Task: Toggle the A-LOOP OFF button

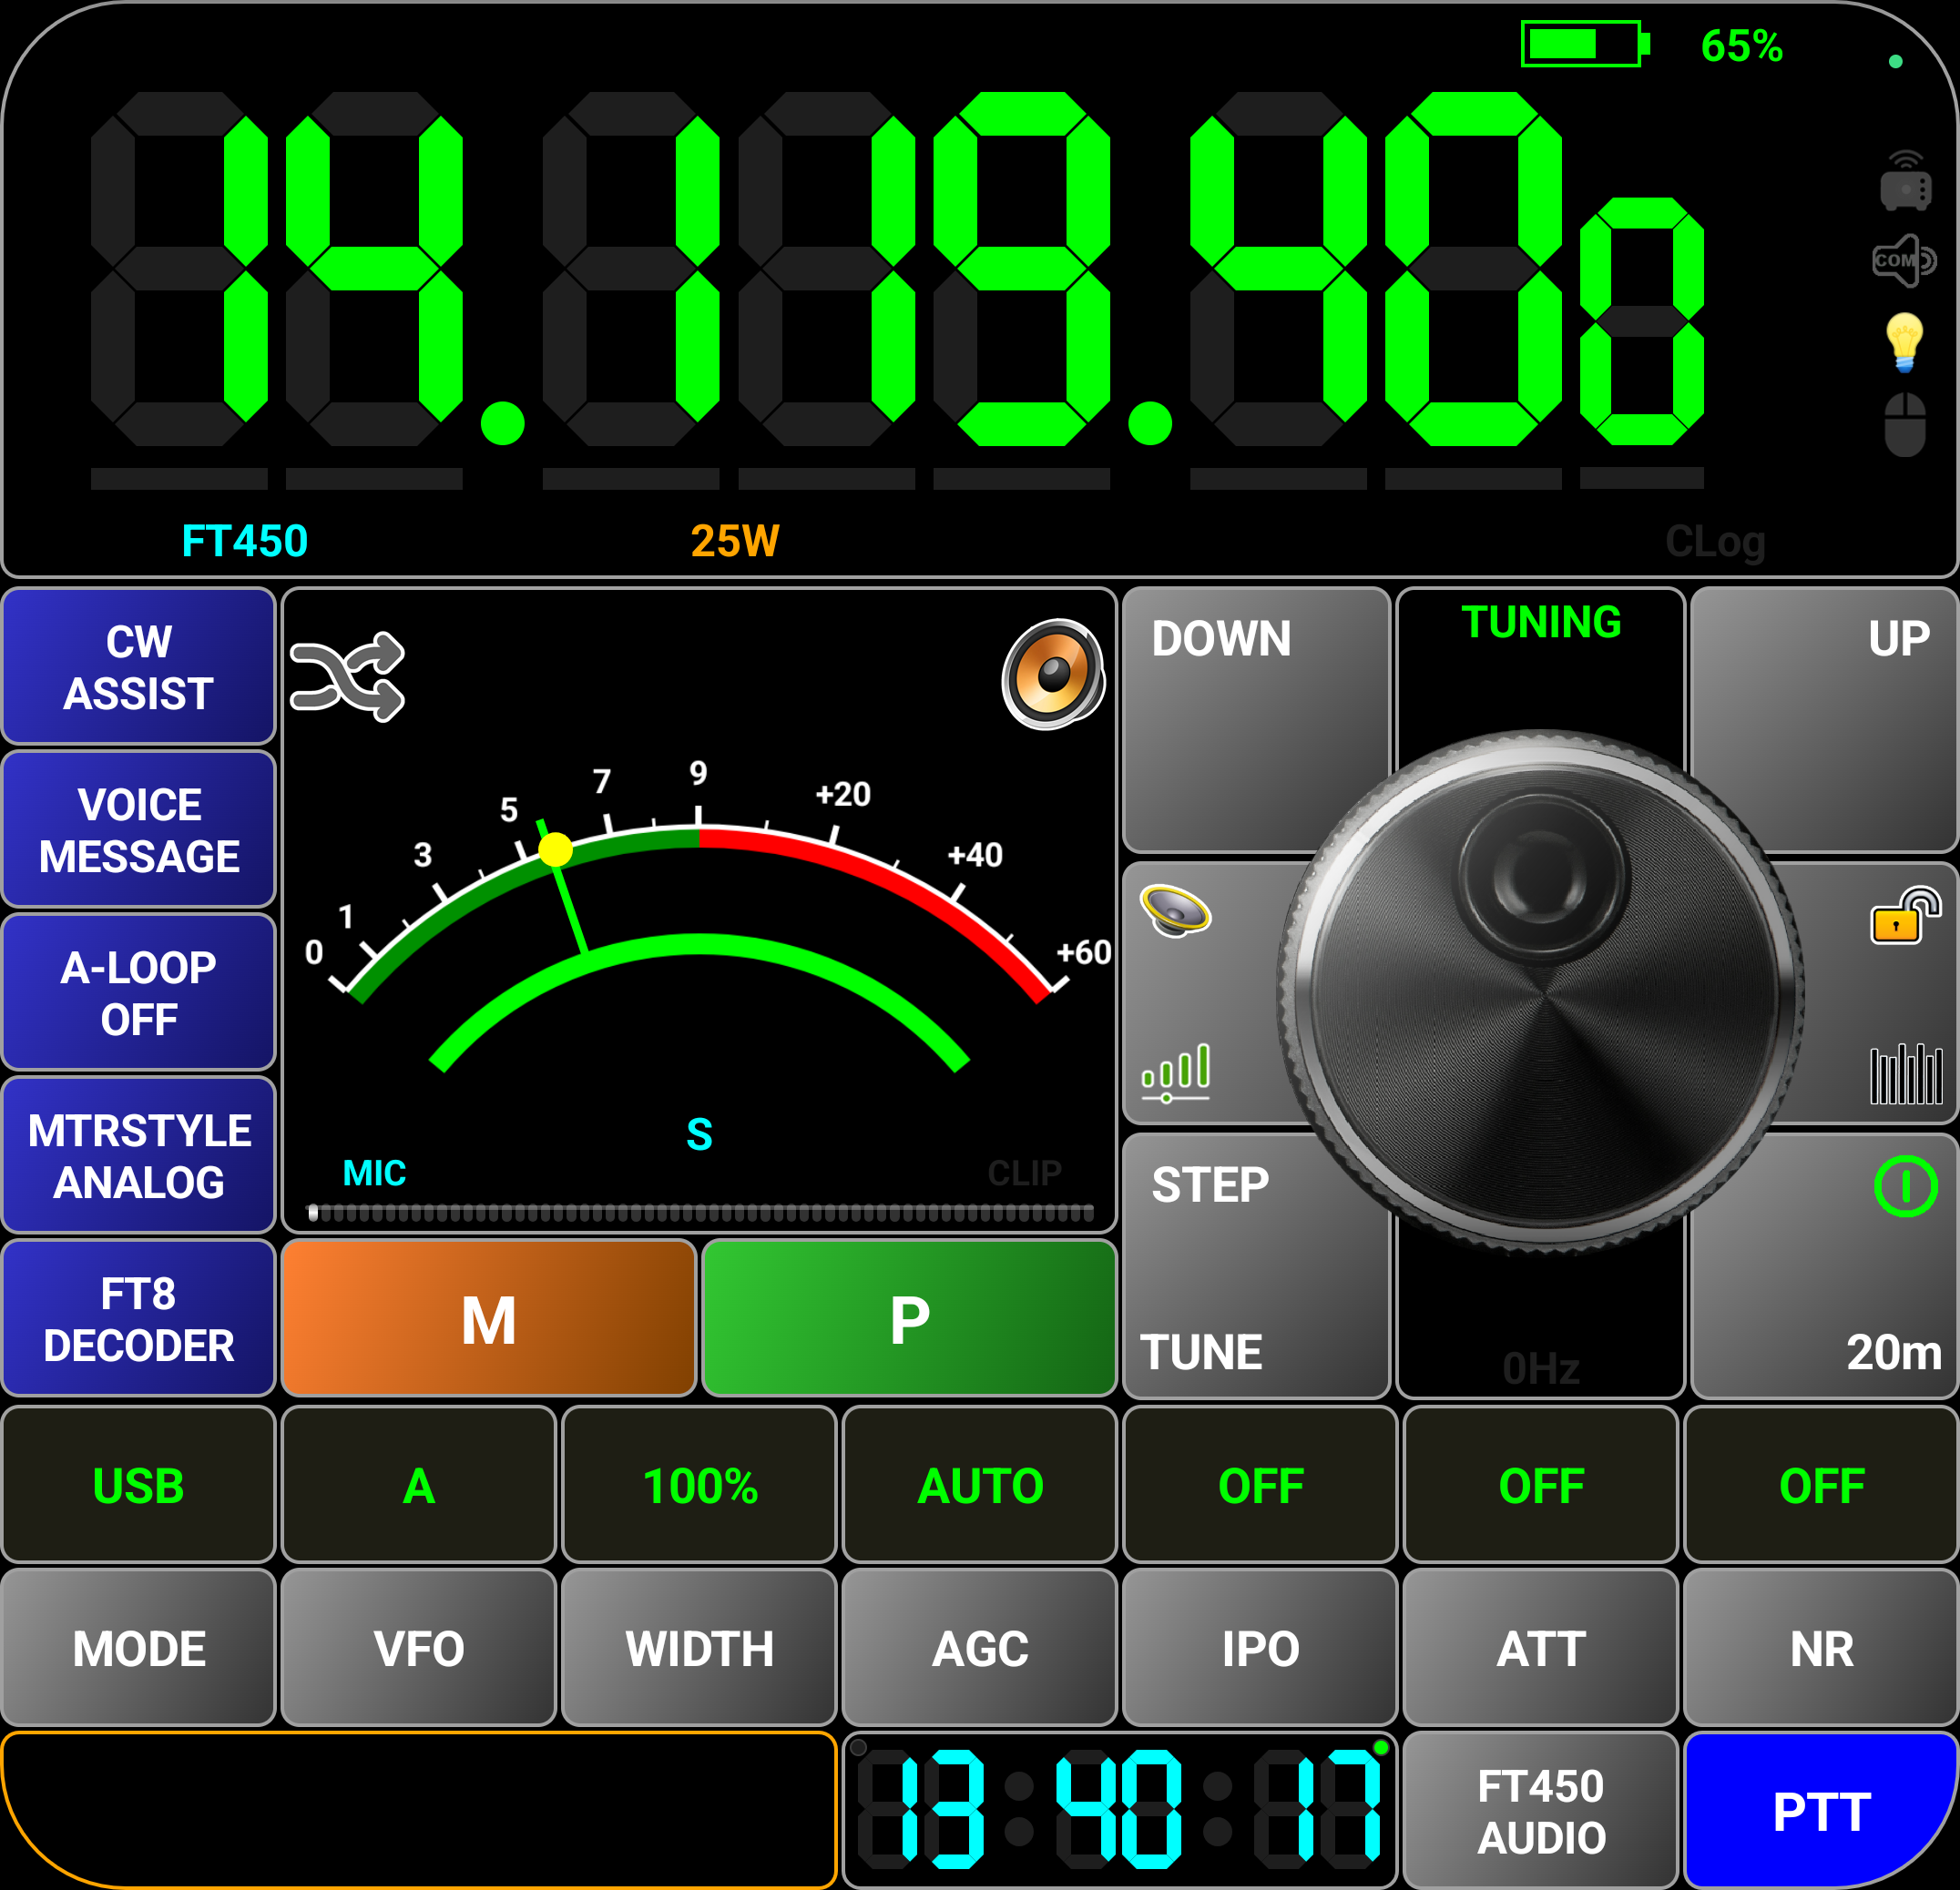Action: click(x=139, y=992)
